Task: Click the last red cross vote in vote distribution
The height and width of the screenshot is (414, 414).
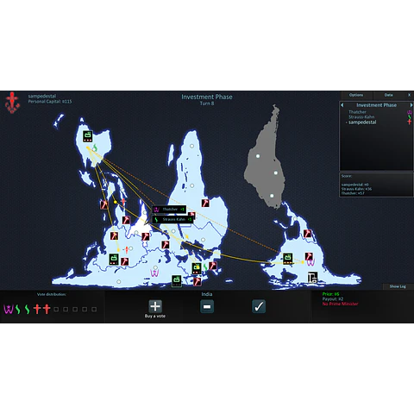Action: coord(47,310)
